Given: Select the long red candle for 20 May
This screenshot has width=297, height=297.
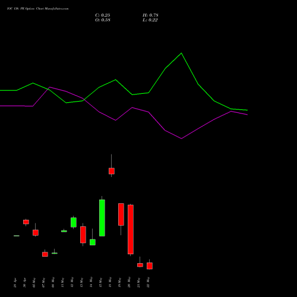Looking at the screenshot, I should [131, 229].
